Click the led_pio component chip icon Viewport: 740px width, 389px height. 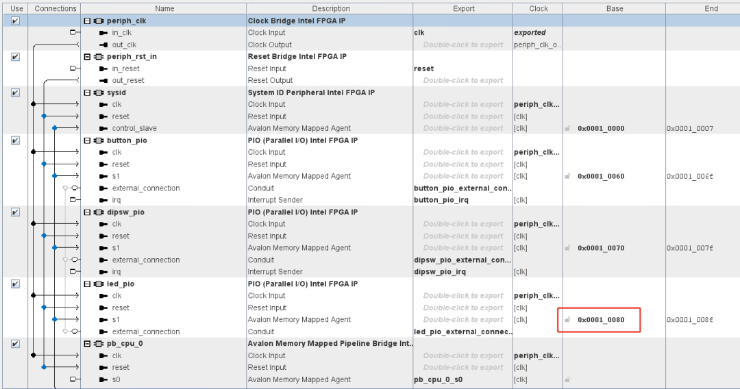coord(99,284)
